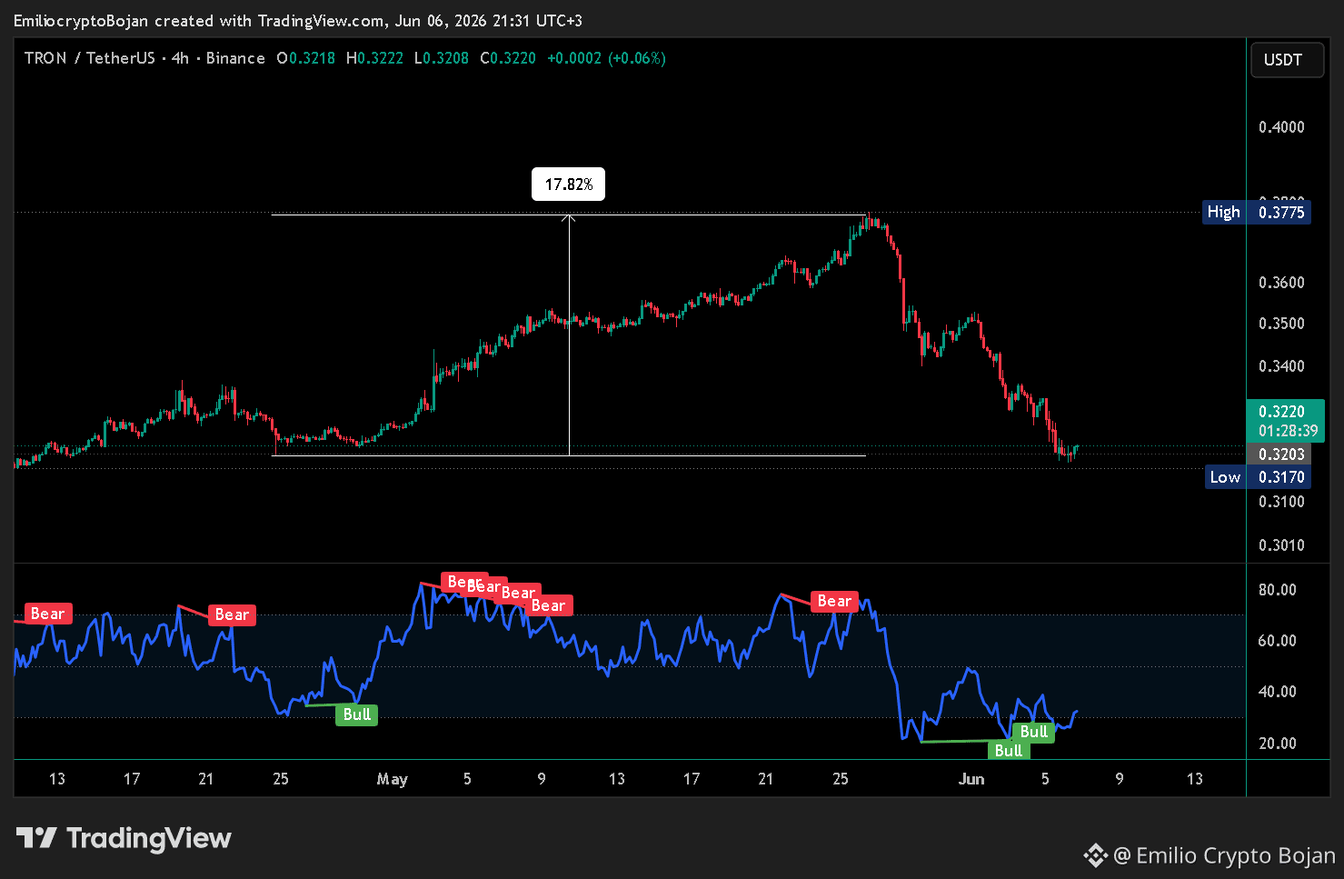
Task: Click the May label on the time axis
Action: 393,779
